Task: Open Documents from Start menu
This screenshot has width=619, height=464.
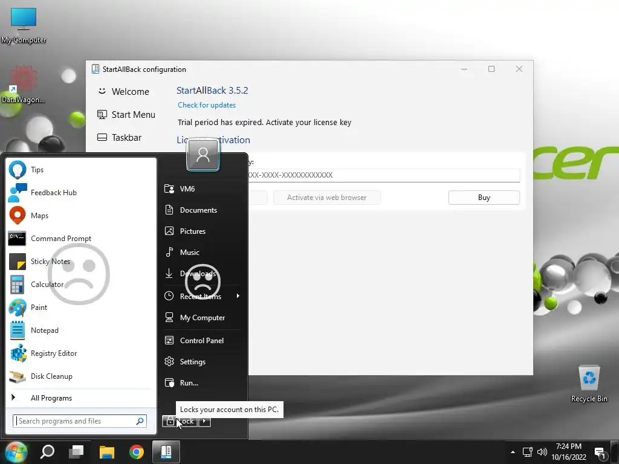Action: click(202, 210)
